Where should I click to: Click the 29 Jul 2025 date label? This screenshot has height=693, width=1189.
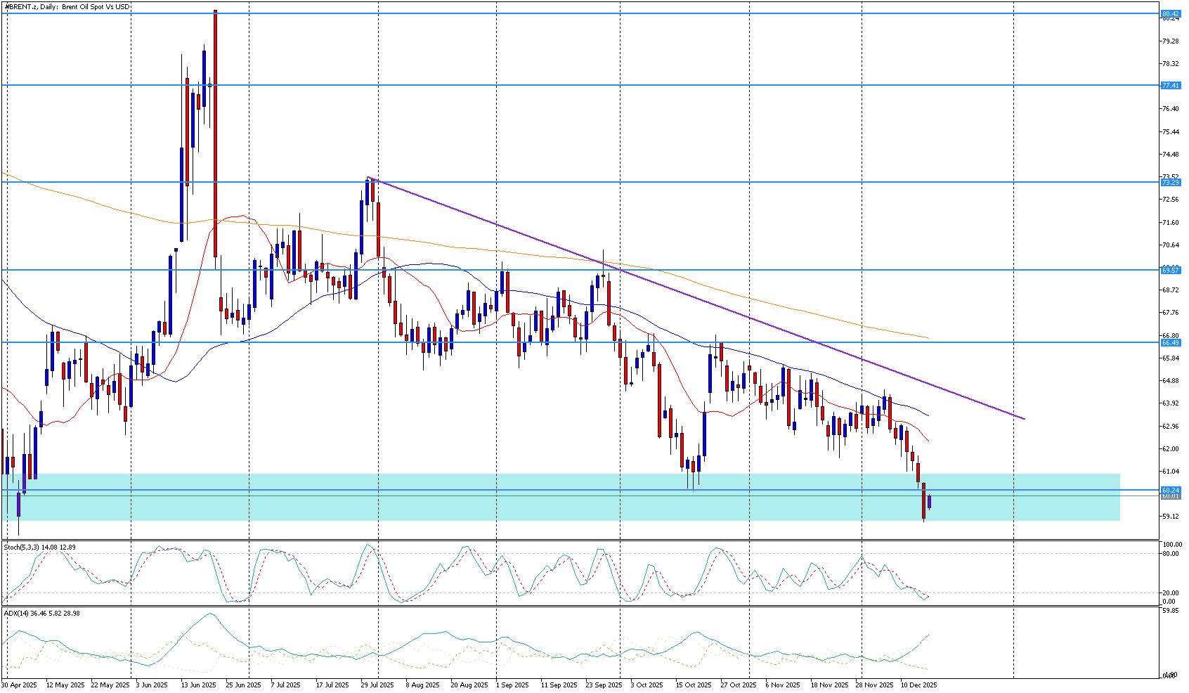(377, 685)
